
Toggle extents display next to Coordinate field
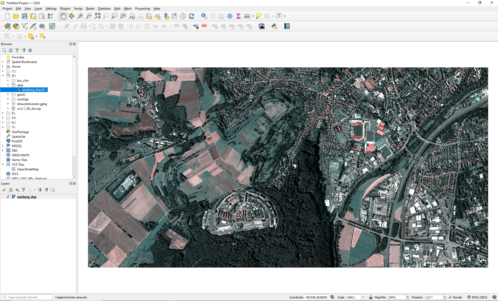point(332,297)
